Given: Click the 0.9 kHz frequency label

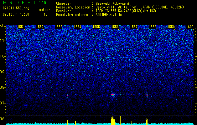Looking at the screenshot, I should [3, 72].
